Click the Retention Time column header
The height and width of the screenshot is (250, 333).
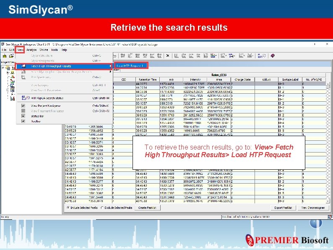(148, 79)
